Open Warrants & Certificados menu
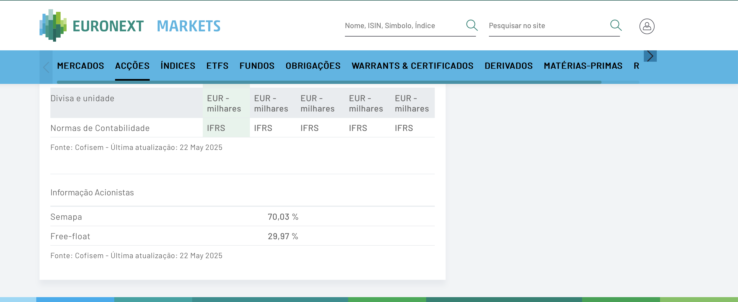This screenshot has width=738, height=302. click(412, 65)
